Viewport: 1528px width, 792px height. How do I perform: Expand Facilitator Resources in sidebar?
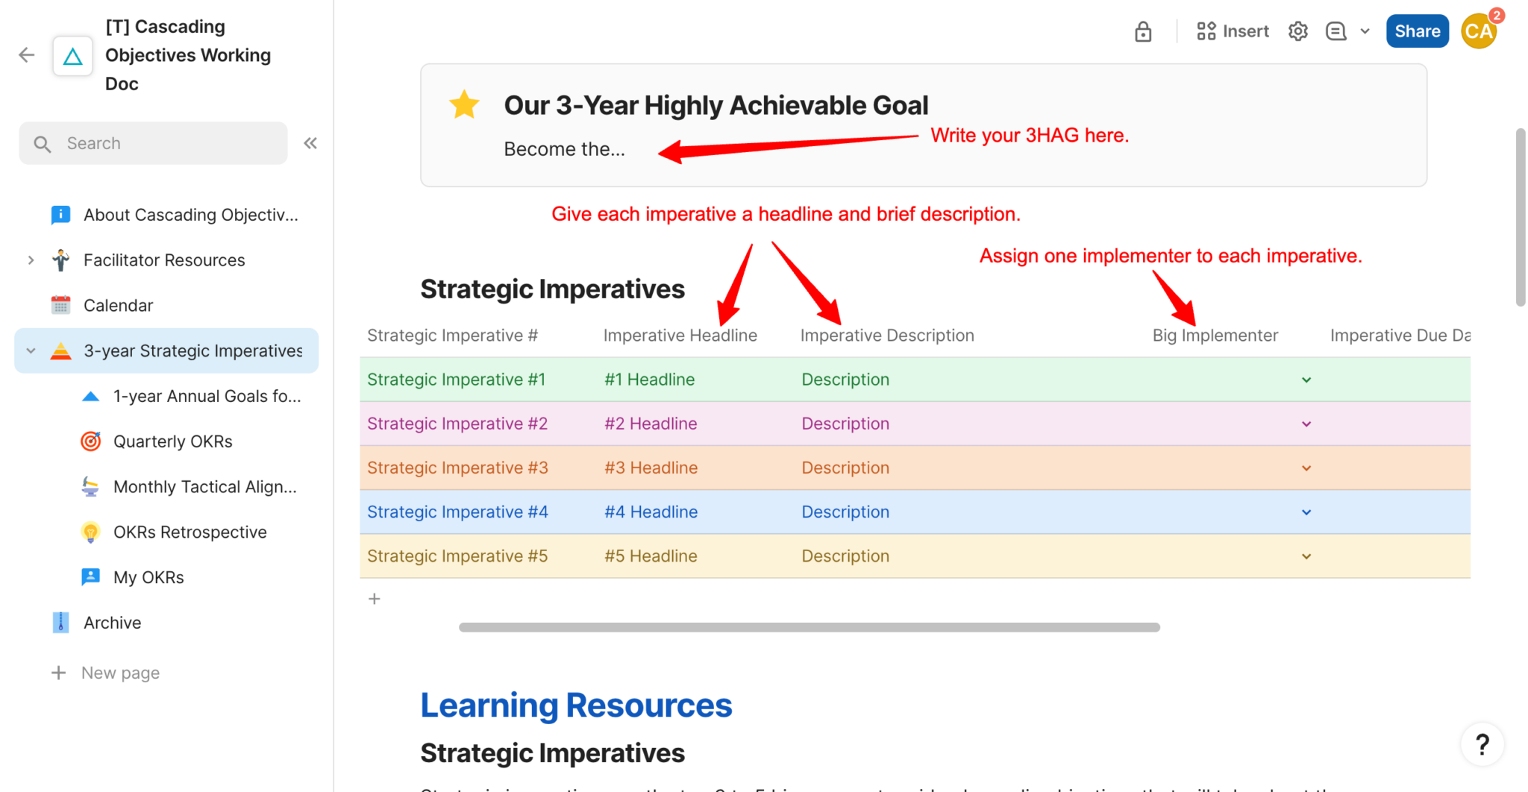31,260
